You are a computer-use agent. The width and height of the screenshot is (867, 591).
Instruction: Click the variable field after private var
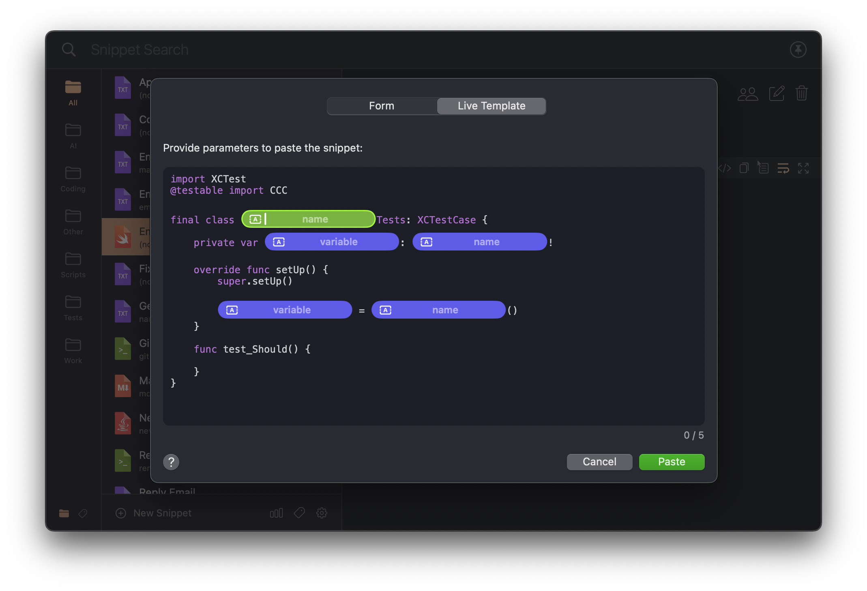pos(332,242)
